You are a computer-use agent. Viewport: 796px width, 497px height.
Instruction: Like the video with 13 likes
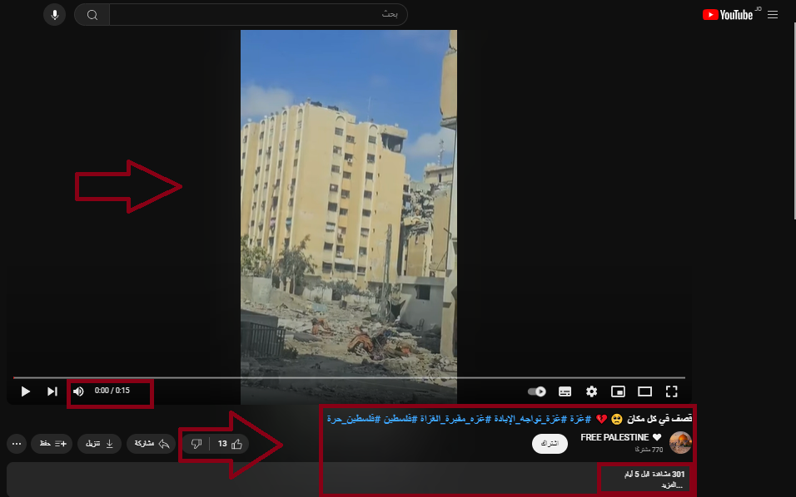pyautogui.click(x=231, y=444)
